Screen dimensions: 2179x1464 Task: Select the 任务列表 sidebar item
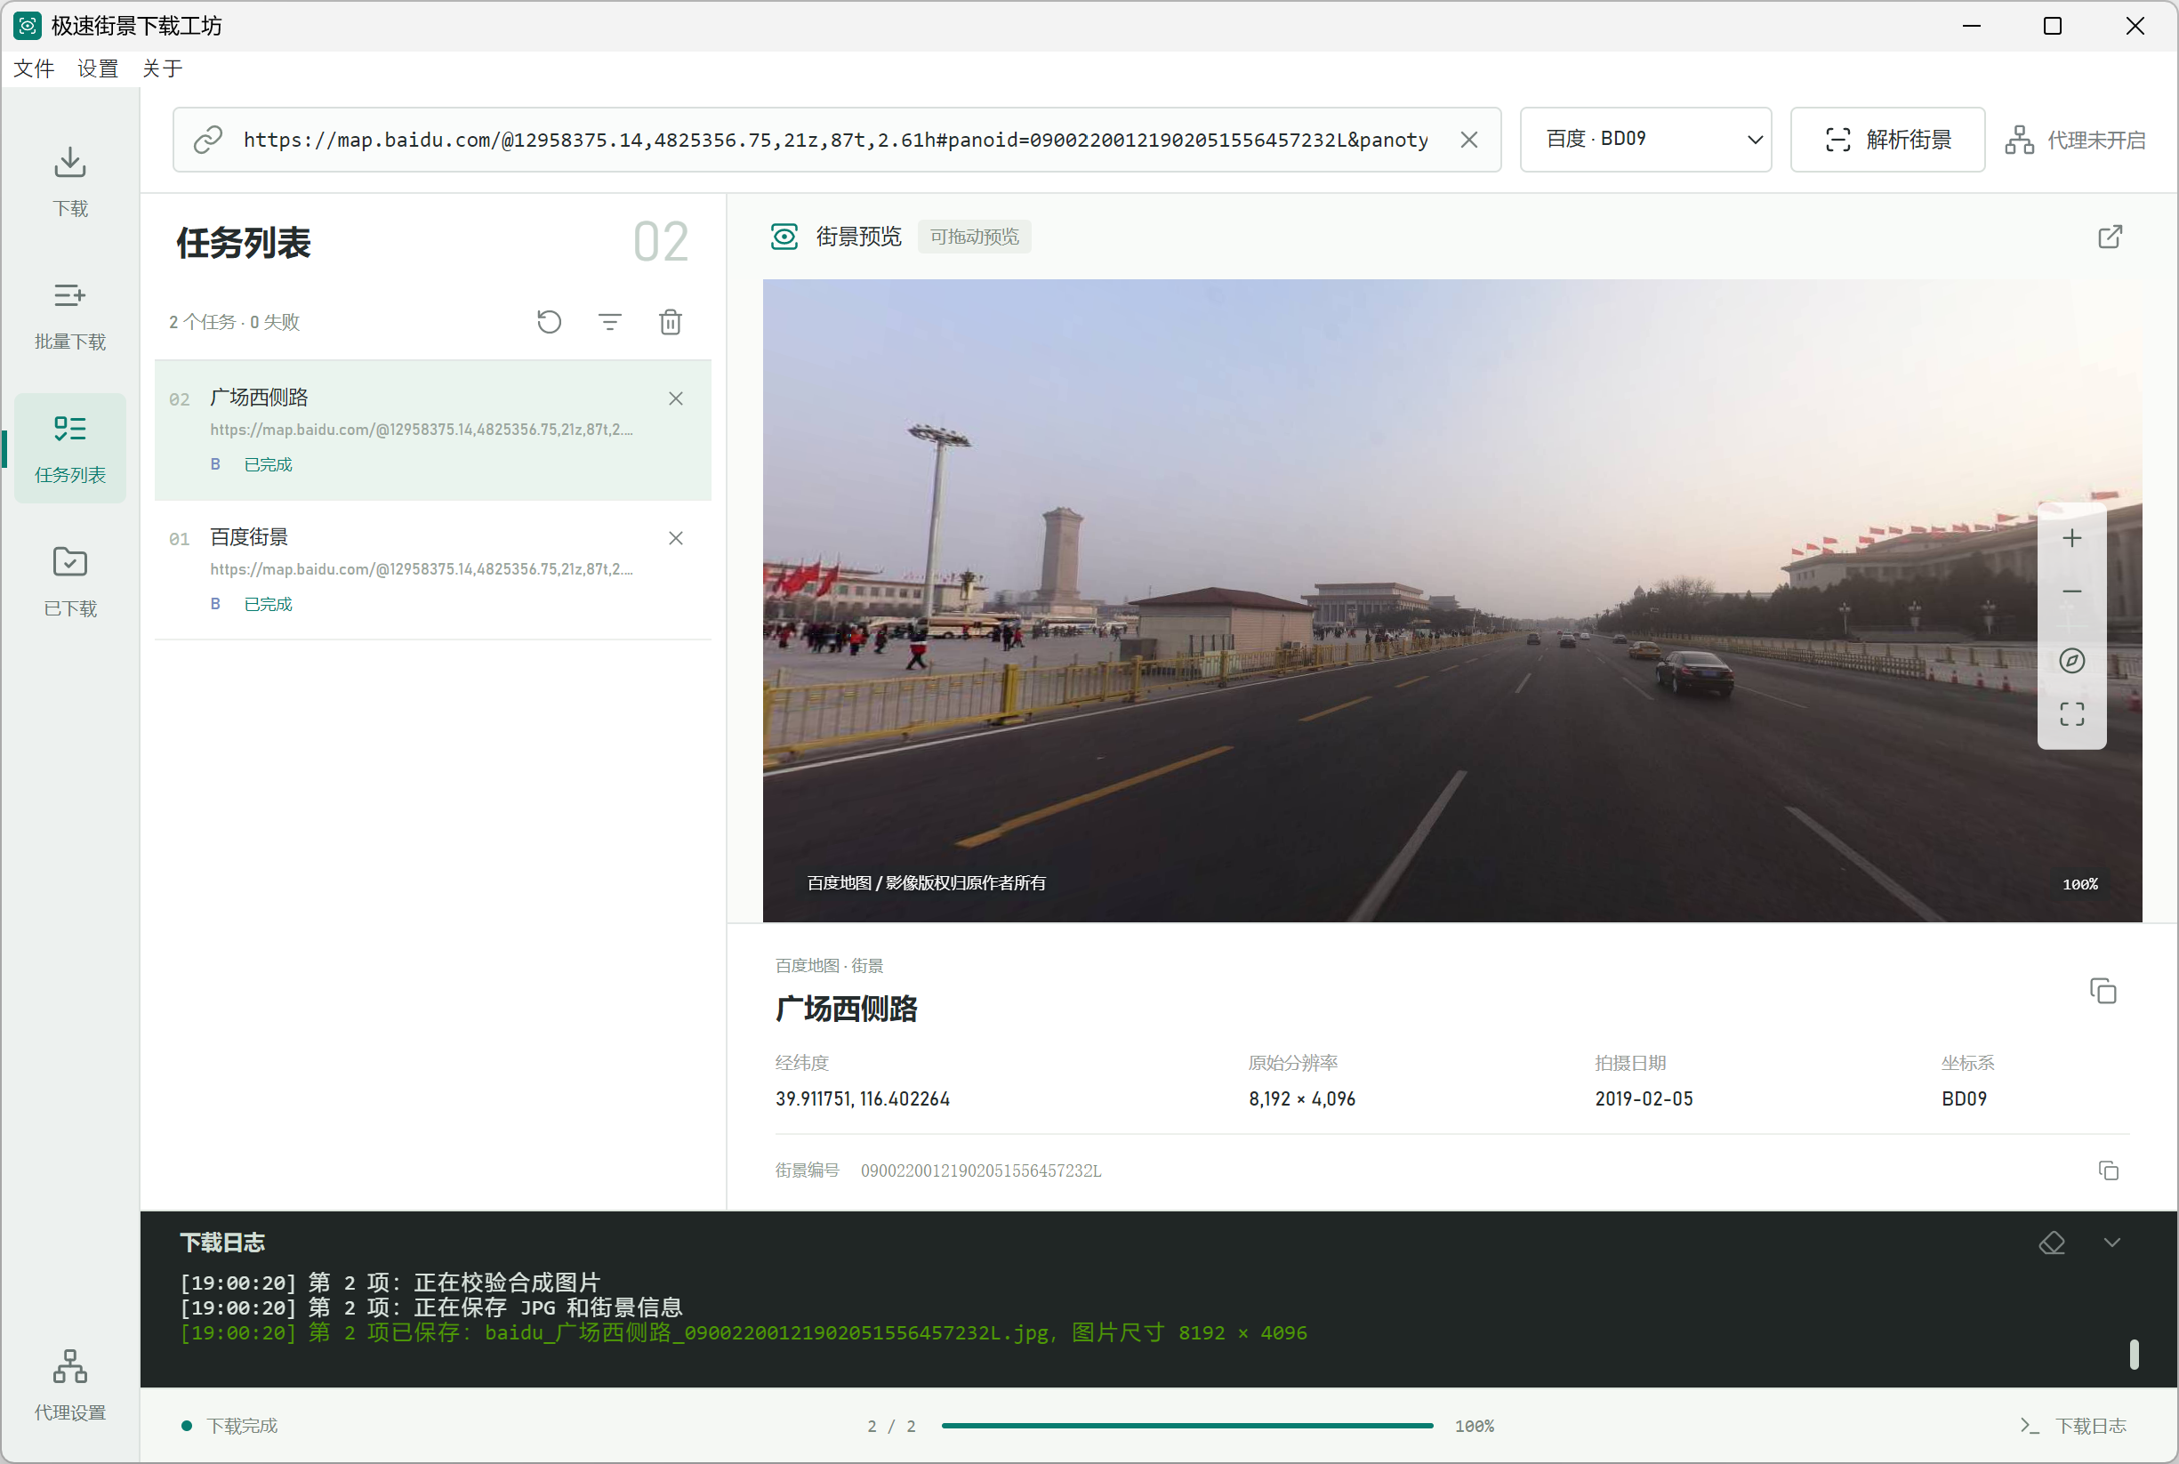[70, 449]
